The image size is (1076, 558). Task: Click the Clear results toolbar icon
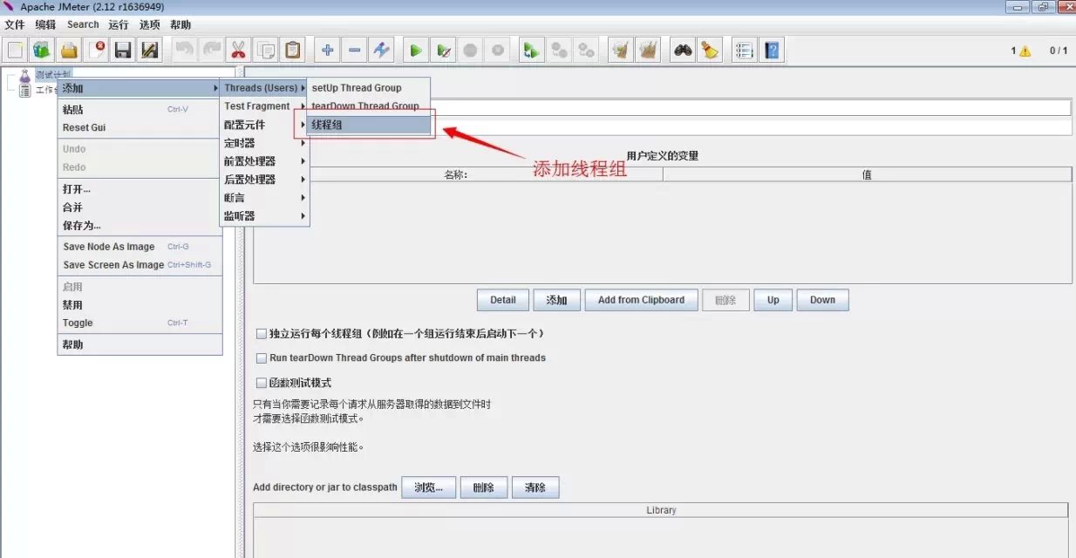point(620,51)
